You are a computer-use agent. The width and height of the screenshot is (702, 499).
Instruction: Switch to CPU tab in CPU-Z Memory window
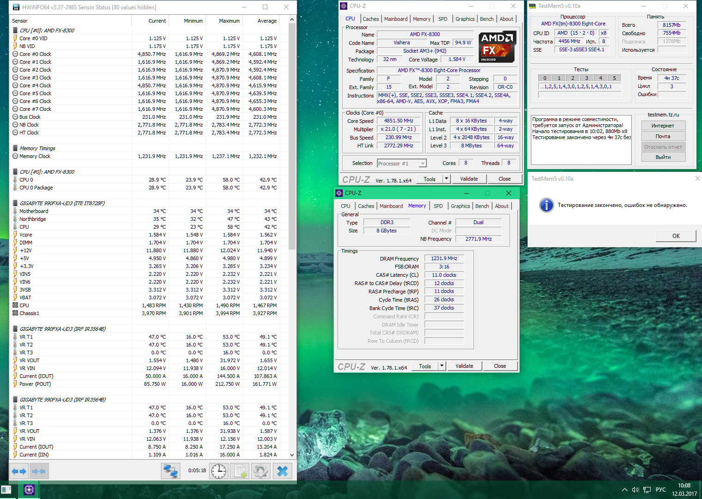coord(345,206)
